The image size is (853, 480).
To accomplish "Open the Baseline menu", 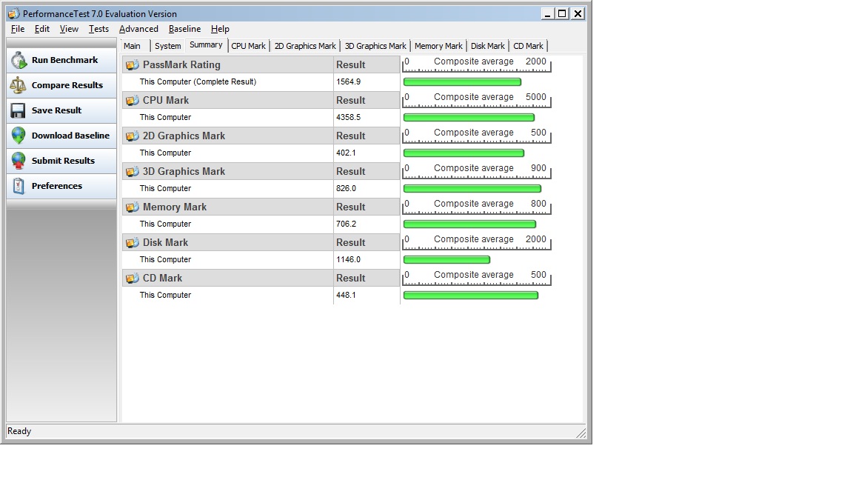I will 184,29.
